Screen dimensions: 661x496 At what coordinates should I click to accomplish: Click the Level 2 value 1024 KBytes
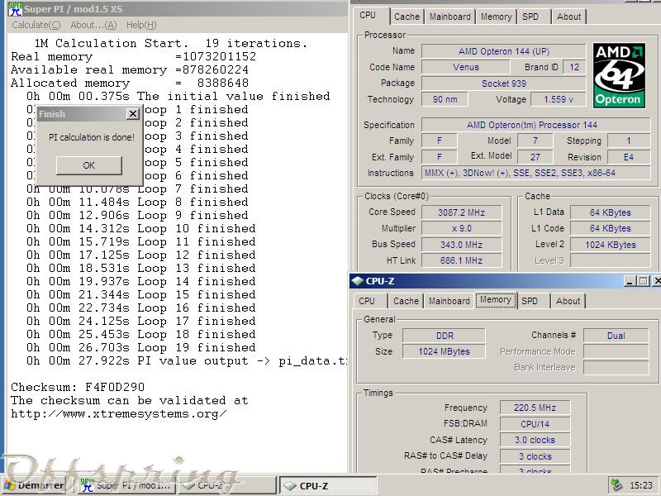[x=610, y=245]
